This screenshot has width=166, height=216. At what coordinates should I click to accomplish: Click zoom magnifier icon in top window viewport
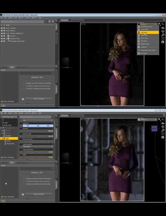tap(163, 35)
